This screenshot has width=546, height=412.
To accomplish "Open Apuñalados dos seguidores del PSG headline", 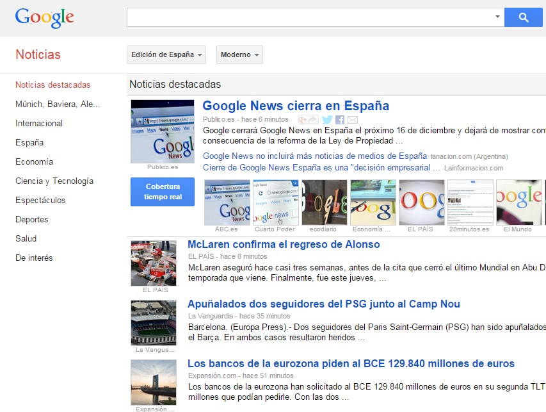I will point(324,304).
